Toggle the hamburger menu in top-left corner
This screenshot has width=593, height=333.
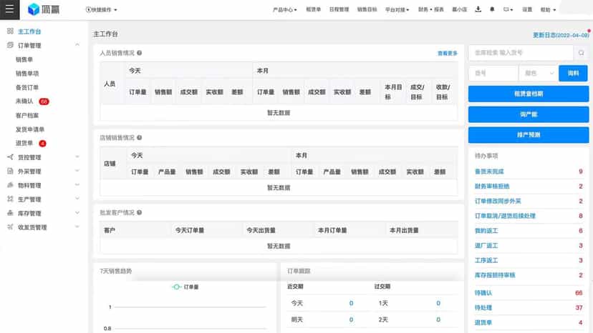tap(9, 9)
